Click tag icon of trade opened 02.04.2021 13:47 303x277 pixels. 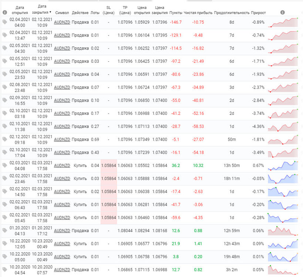pos(5,35)
